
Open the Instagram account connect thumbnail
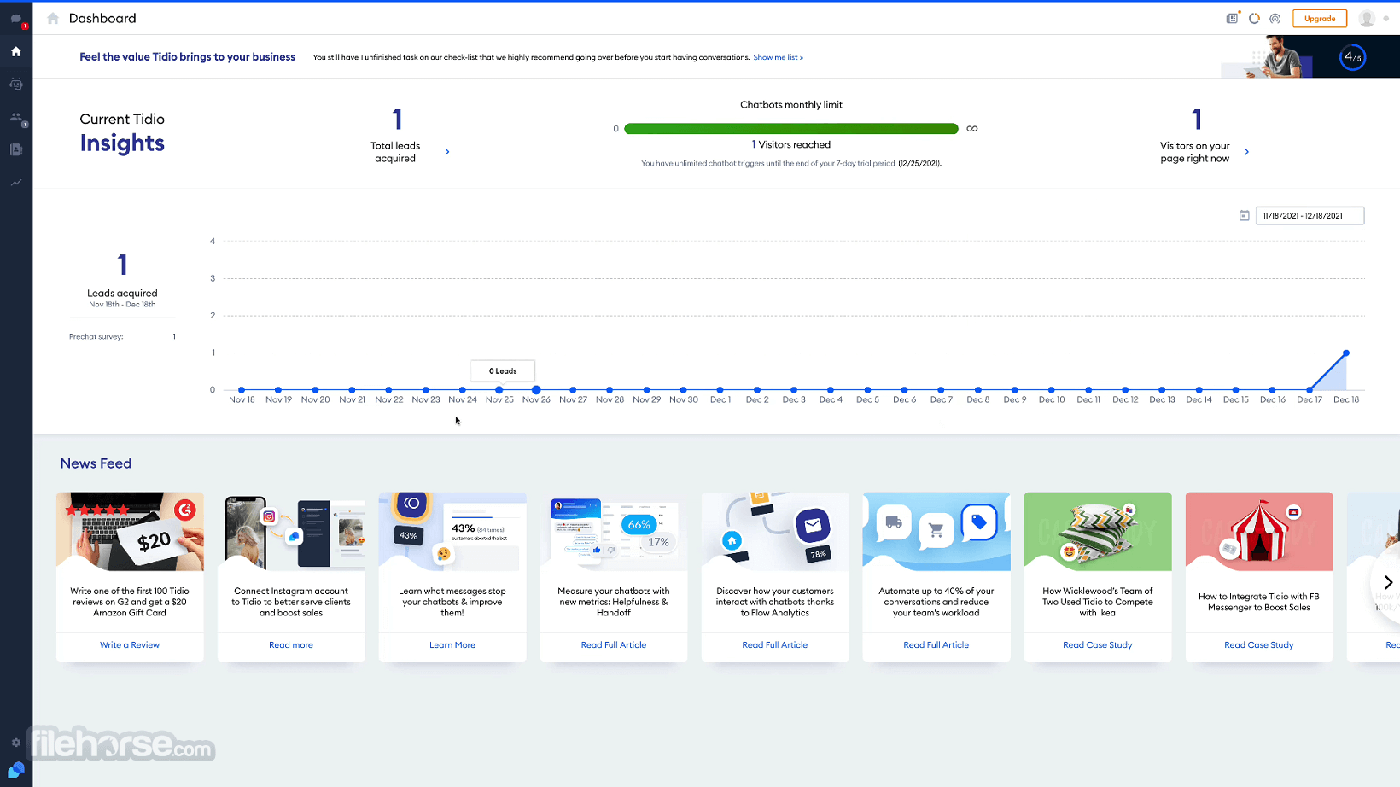[x=291, y=532]
